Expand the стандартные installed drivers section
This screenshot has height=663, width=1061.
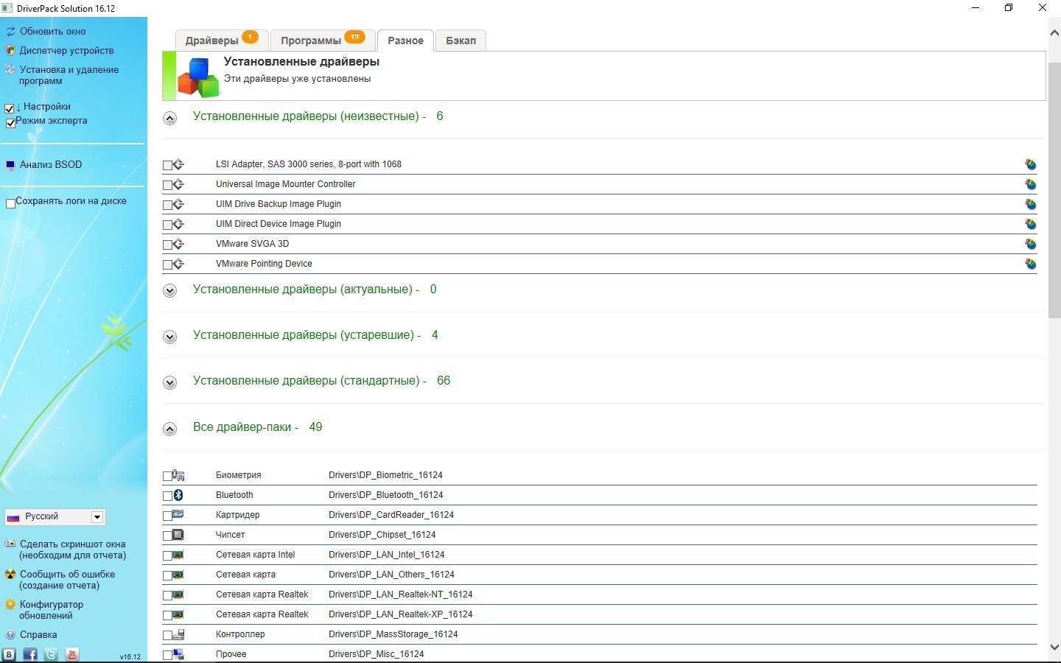click(170, 382)
